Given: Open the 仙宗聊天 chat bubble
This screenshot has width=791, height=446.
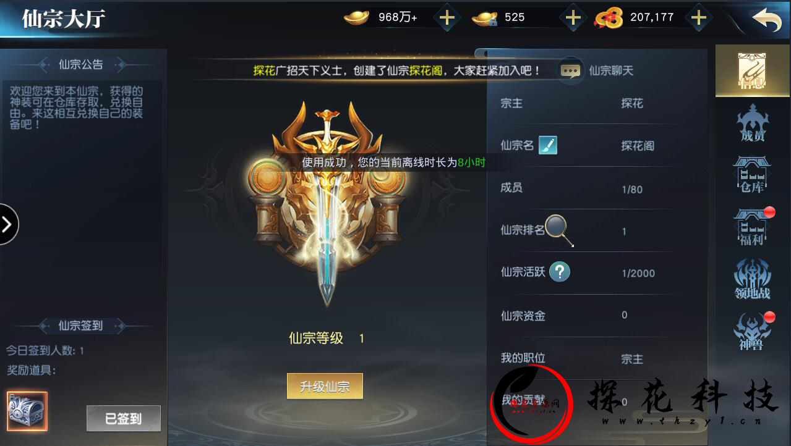Looking at the screenshot, I should 570,70.
